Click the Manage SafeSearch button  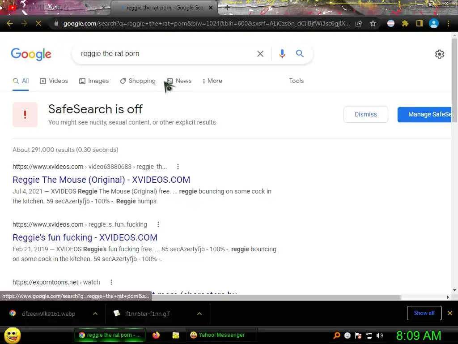(425, 115)
